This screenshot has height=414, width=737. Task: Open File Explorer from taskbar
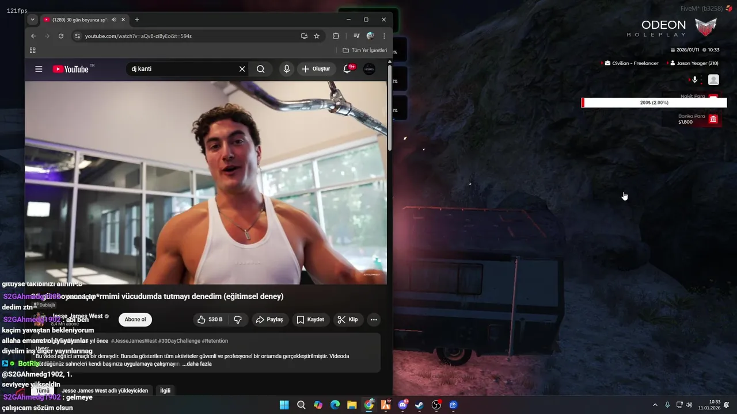(x=352, y=405)
